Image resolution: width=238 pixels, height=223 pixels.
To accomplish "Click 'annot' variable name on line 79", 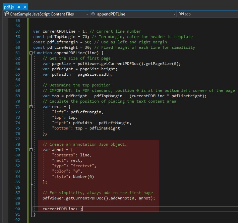I will click(58, 150).
